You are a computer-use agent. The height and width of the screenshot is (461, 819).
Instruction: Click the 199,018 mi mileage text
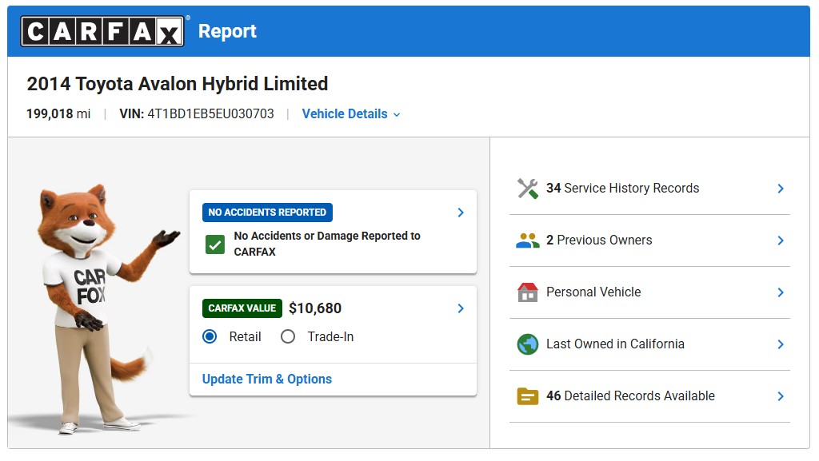pyautogui.click(x=58, y=113)
